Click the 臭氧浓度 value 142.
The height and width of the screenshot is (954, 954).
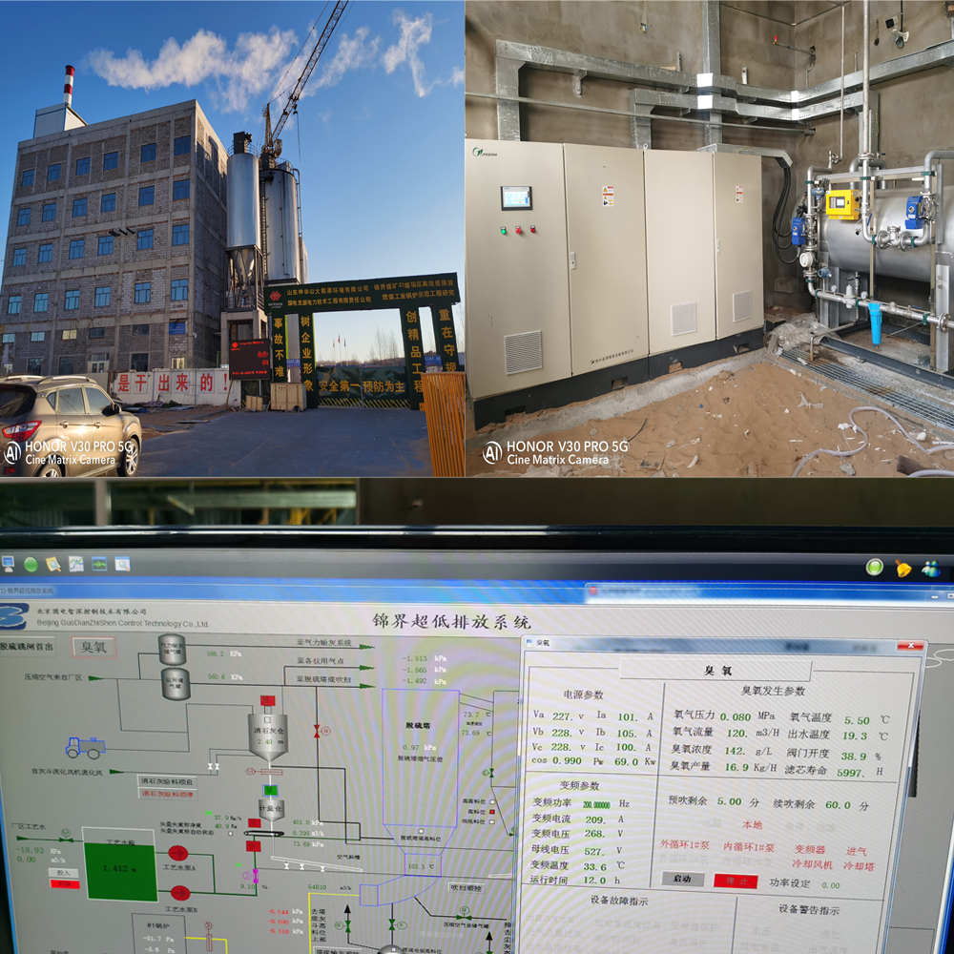point(735,751)
